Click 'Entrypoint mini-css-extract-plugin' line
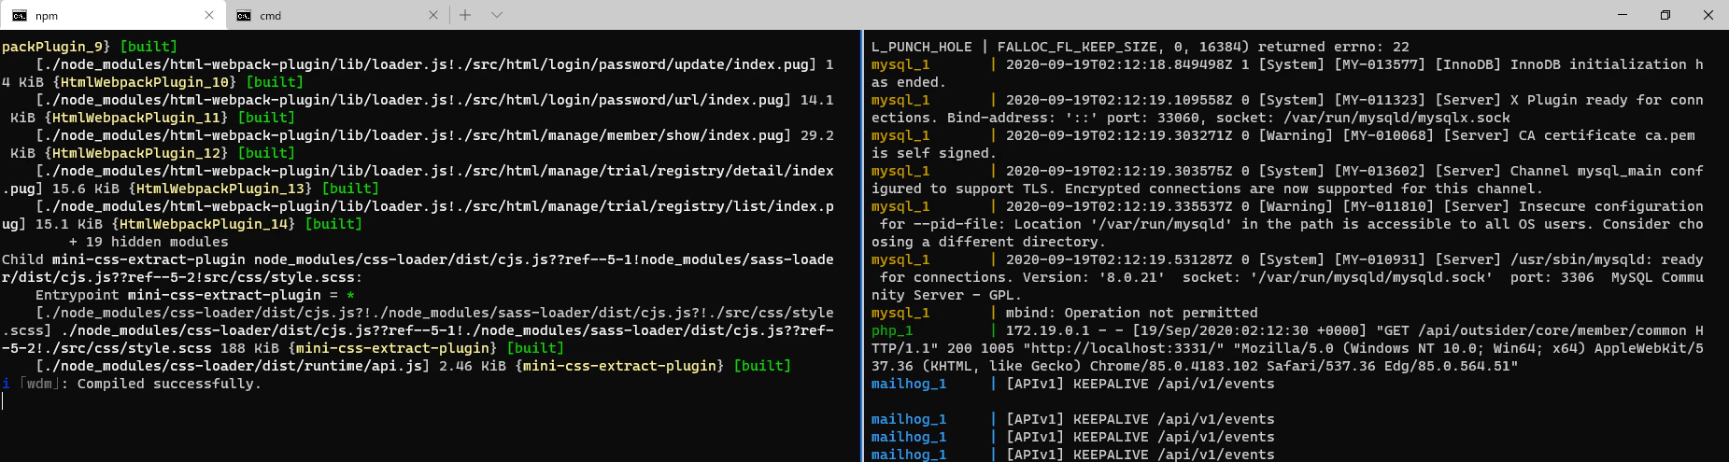Image resolution: width=1729 pixels, height=462 pixels. click(195, 295)
